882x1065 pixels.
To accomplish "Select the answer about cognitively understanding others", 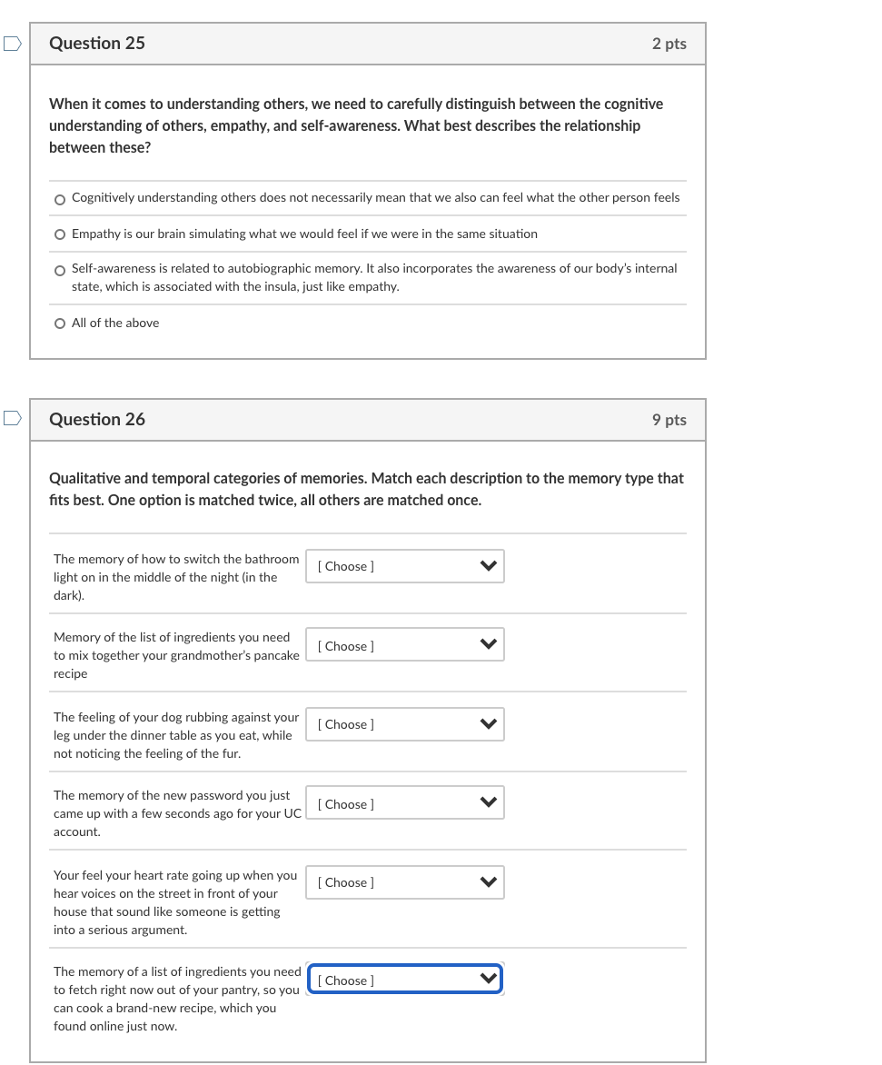I will 59,198.
